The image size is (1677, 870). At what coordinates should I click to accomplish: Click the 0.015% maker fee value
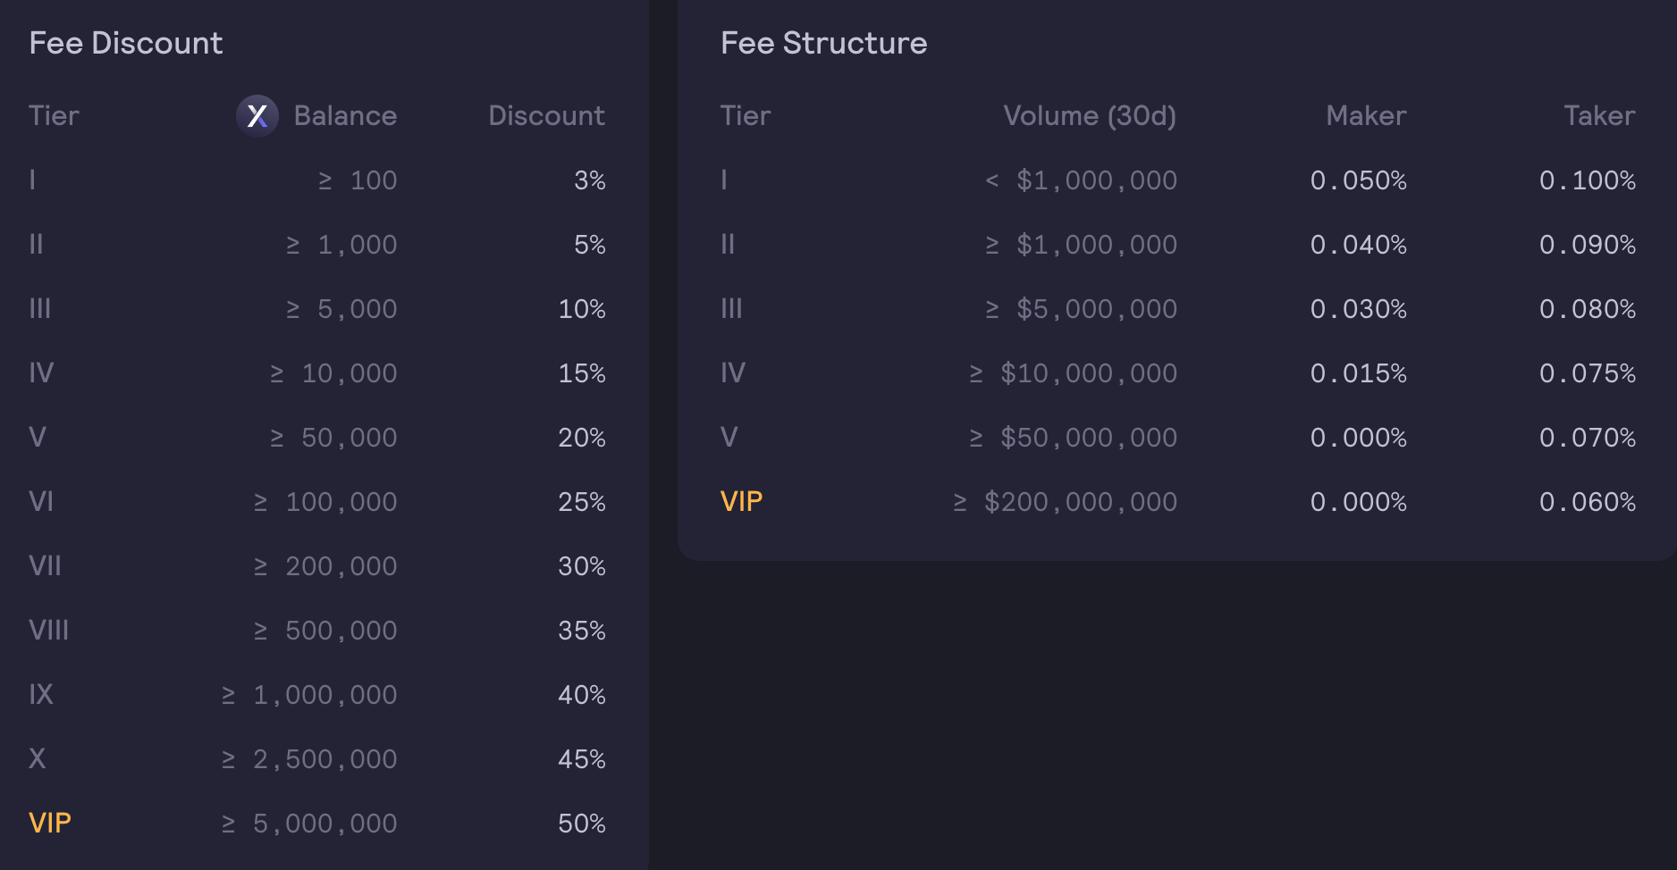[x=1358, y=372]
